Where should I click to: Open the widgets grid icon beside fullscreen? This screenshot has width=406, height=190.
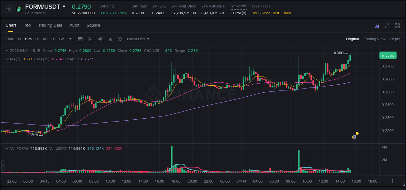[397, 25]
